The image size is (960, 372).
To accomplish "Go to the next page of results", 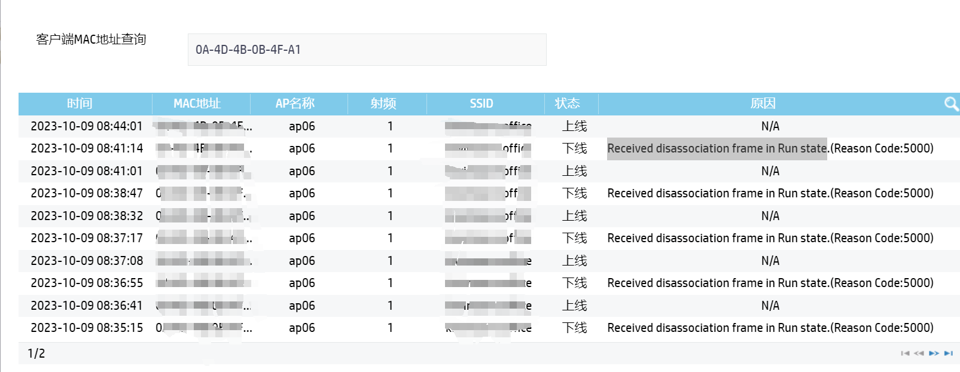I will coord(934,353).
